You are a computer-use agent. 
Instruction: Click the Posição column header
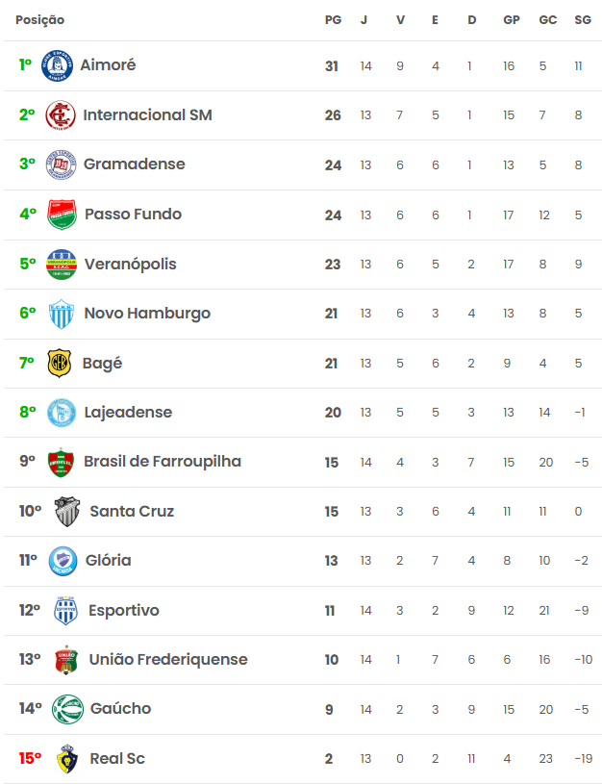coord(40,20)
